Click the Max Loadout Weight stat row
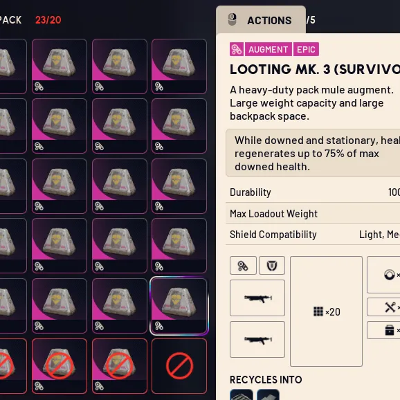 (x=313, y=214)
